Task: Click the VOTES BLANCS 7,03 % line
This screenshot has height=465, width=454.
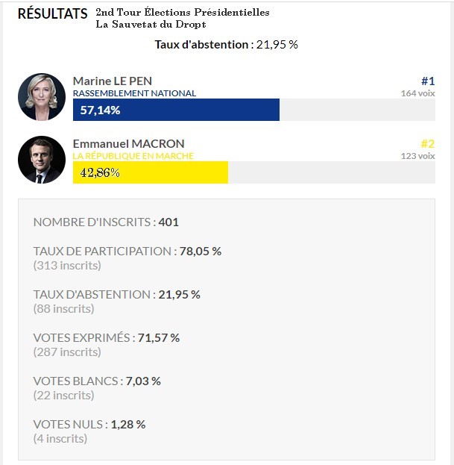Action: click(97, 381)
